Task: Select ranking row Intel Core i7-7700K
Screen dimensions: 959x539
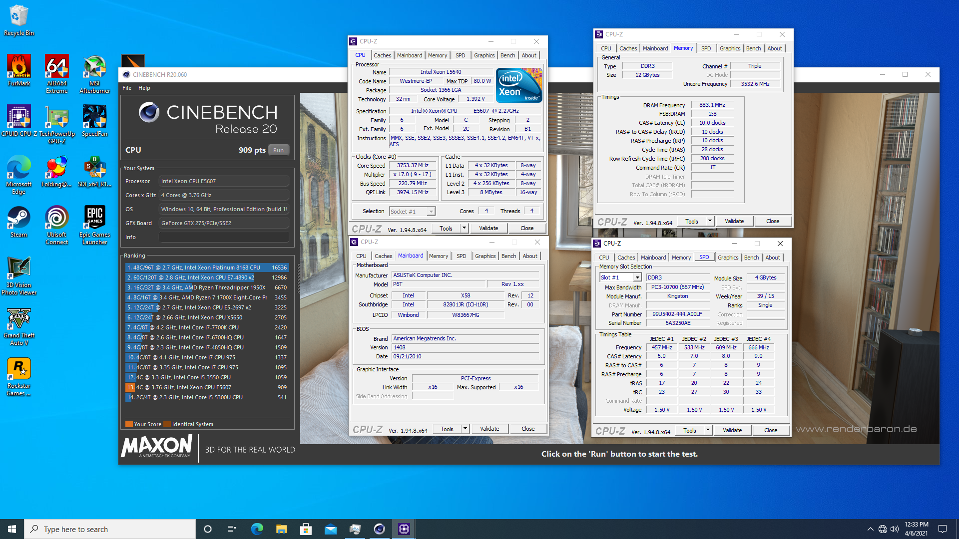Action: (207, 327)
